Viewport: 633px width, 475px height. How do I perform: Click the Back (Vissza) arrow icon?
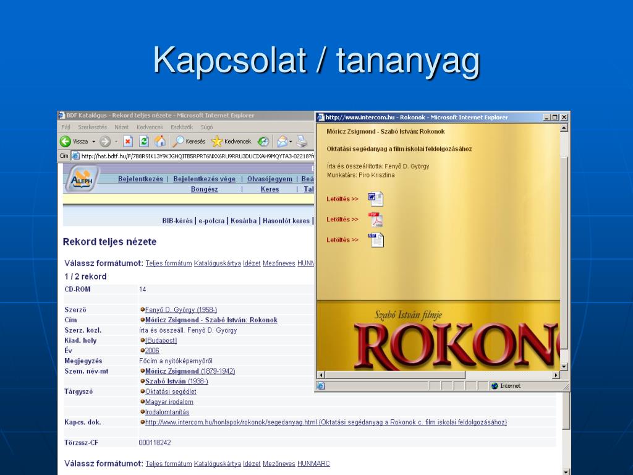click(x=66, y=142)
